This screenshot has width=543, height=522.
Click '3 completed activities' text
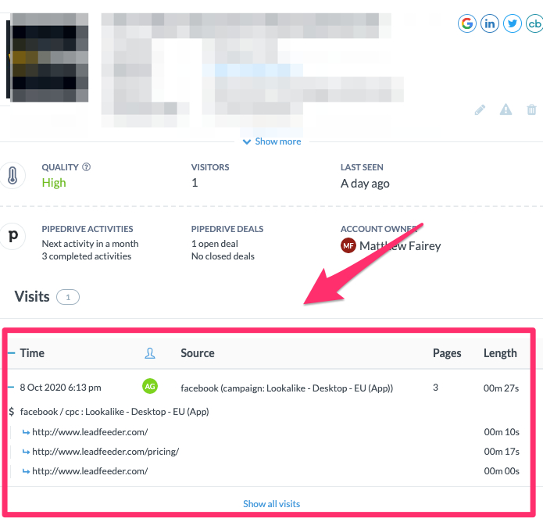87,256
